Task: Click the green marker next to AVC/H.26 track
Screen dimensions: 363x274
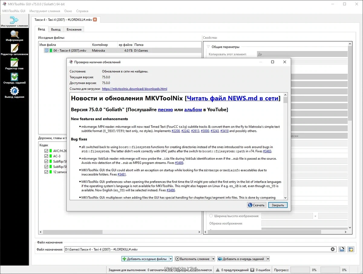Action: coord(51,151)
